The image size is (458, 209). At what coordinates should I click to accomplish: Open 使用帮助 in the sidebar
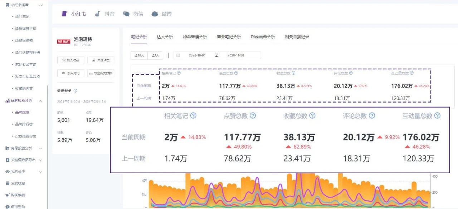(x=18, y=206)
